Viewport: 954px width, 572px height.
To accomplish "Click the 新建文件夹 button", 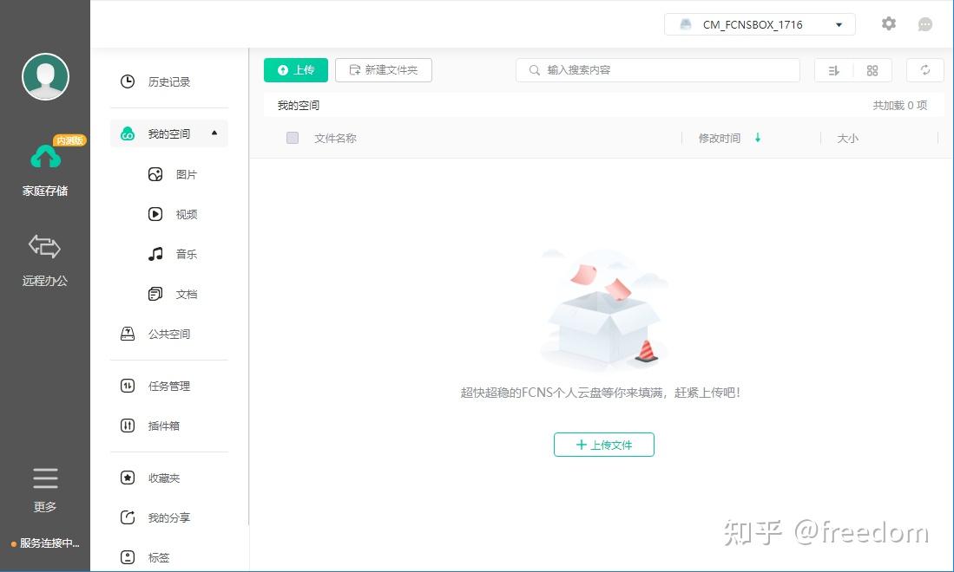I will [x=384, y=70].
